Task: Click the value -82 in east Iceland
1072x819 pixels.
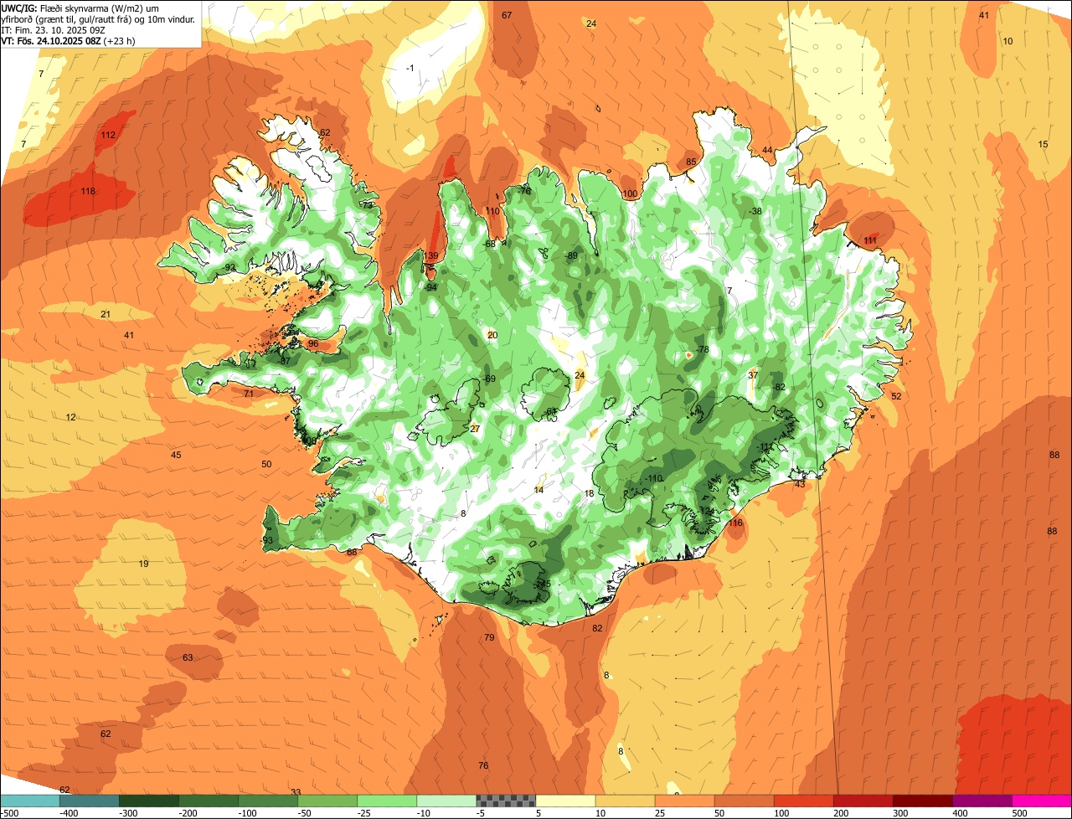Action: (x=779, y=388)
